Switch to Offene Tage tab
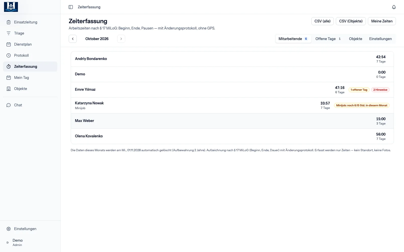Screen dimensions: 404x252 click(x=328, y=39)
